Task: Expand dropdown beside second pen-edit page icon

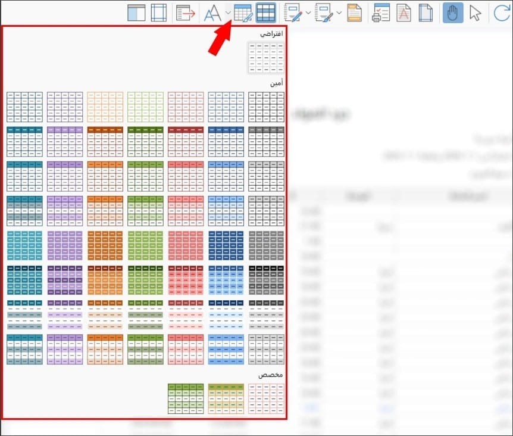Action: 339,13
